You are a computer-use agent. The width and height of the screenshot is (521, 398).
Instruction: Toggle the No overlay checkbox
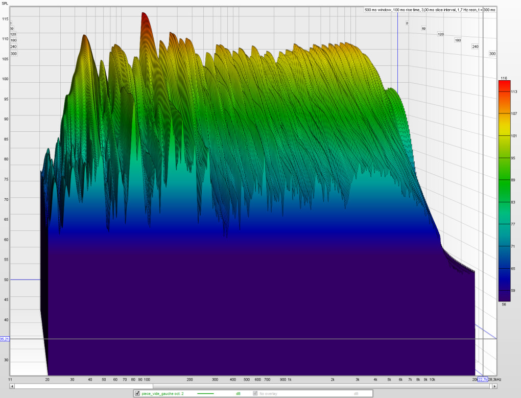click(x=255, y=393)
